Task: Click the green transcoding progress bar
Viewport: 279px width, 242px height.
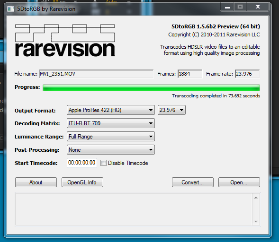Action: click(151, 88)
